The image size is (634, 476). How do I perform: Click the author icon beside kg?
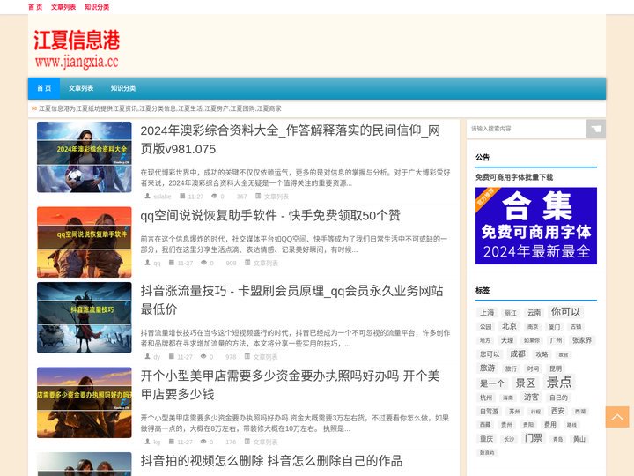click(x=148, y=442)
